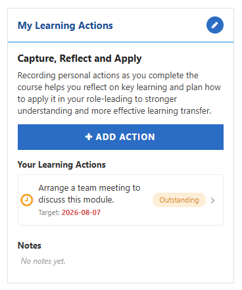
Task: Select the orange clock icon
Action: [27, 200]
